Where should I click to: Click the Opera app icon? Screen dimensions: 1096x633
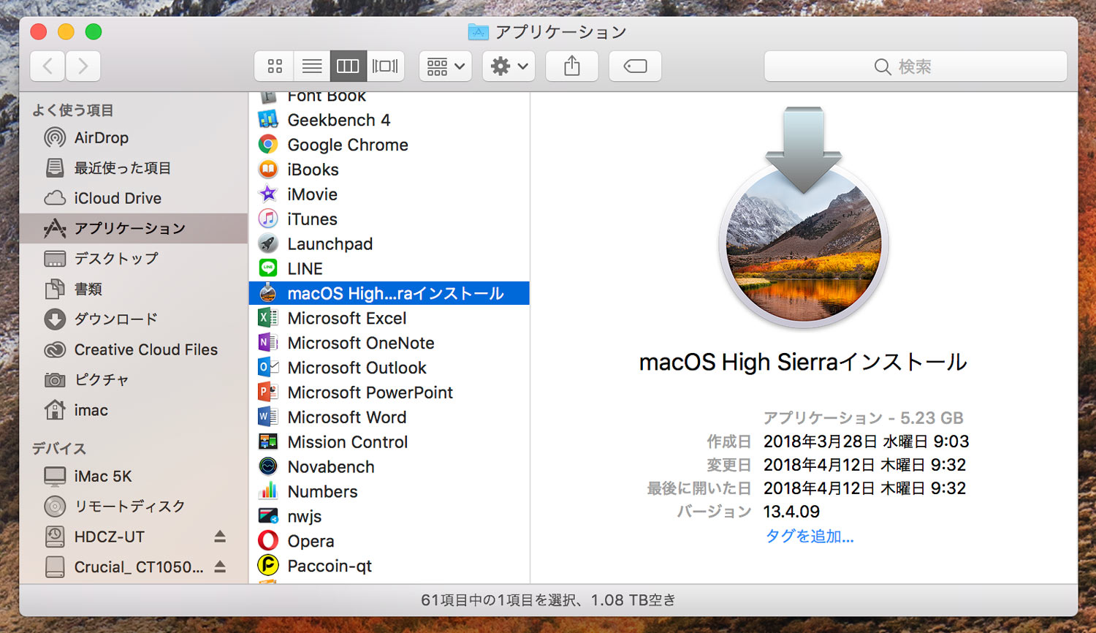pos(268,541)
